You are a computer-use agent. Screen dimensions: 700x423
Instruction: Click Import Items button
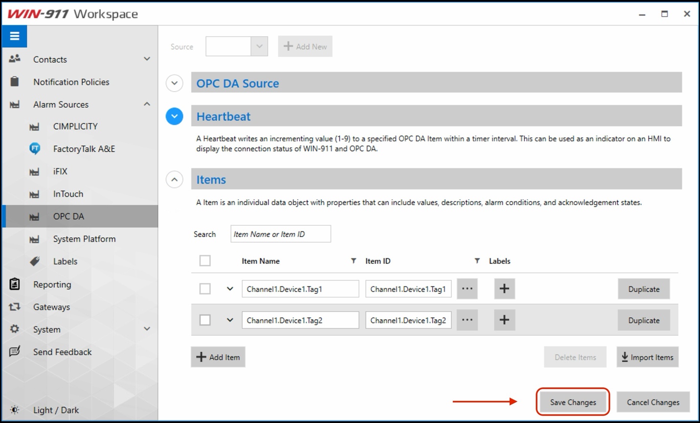pyautogui.click(x=647, y=357)
